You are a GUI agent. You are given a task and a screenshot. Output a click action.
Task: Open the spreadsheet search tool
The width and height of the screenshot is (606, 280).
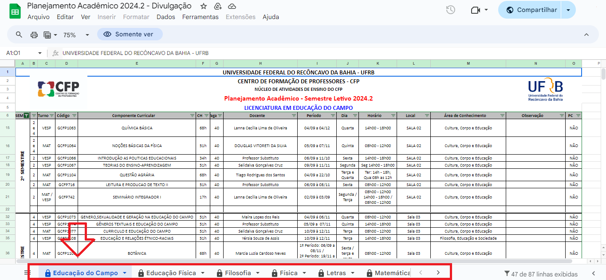(19, 34)
